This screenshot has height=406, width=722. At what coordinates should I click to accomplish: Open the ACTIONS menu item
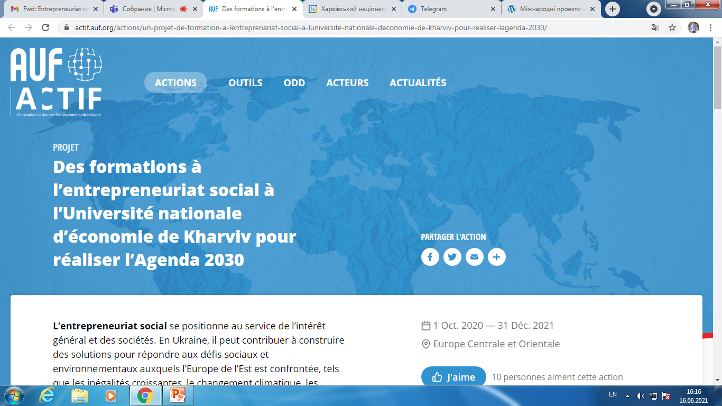click(x=175, y=82)
